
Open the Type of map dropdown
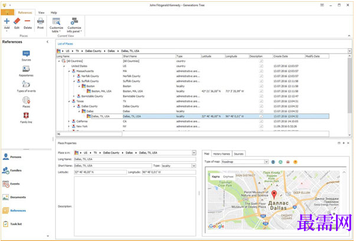[x=267, y=162]
